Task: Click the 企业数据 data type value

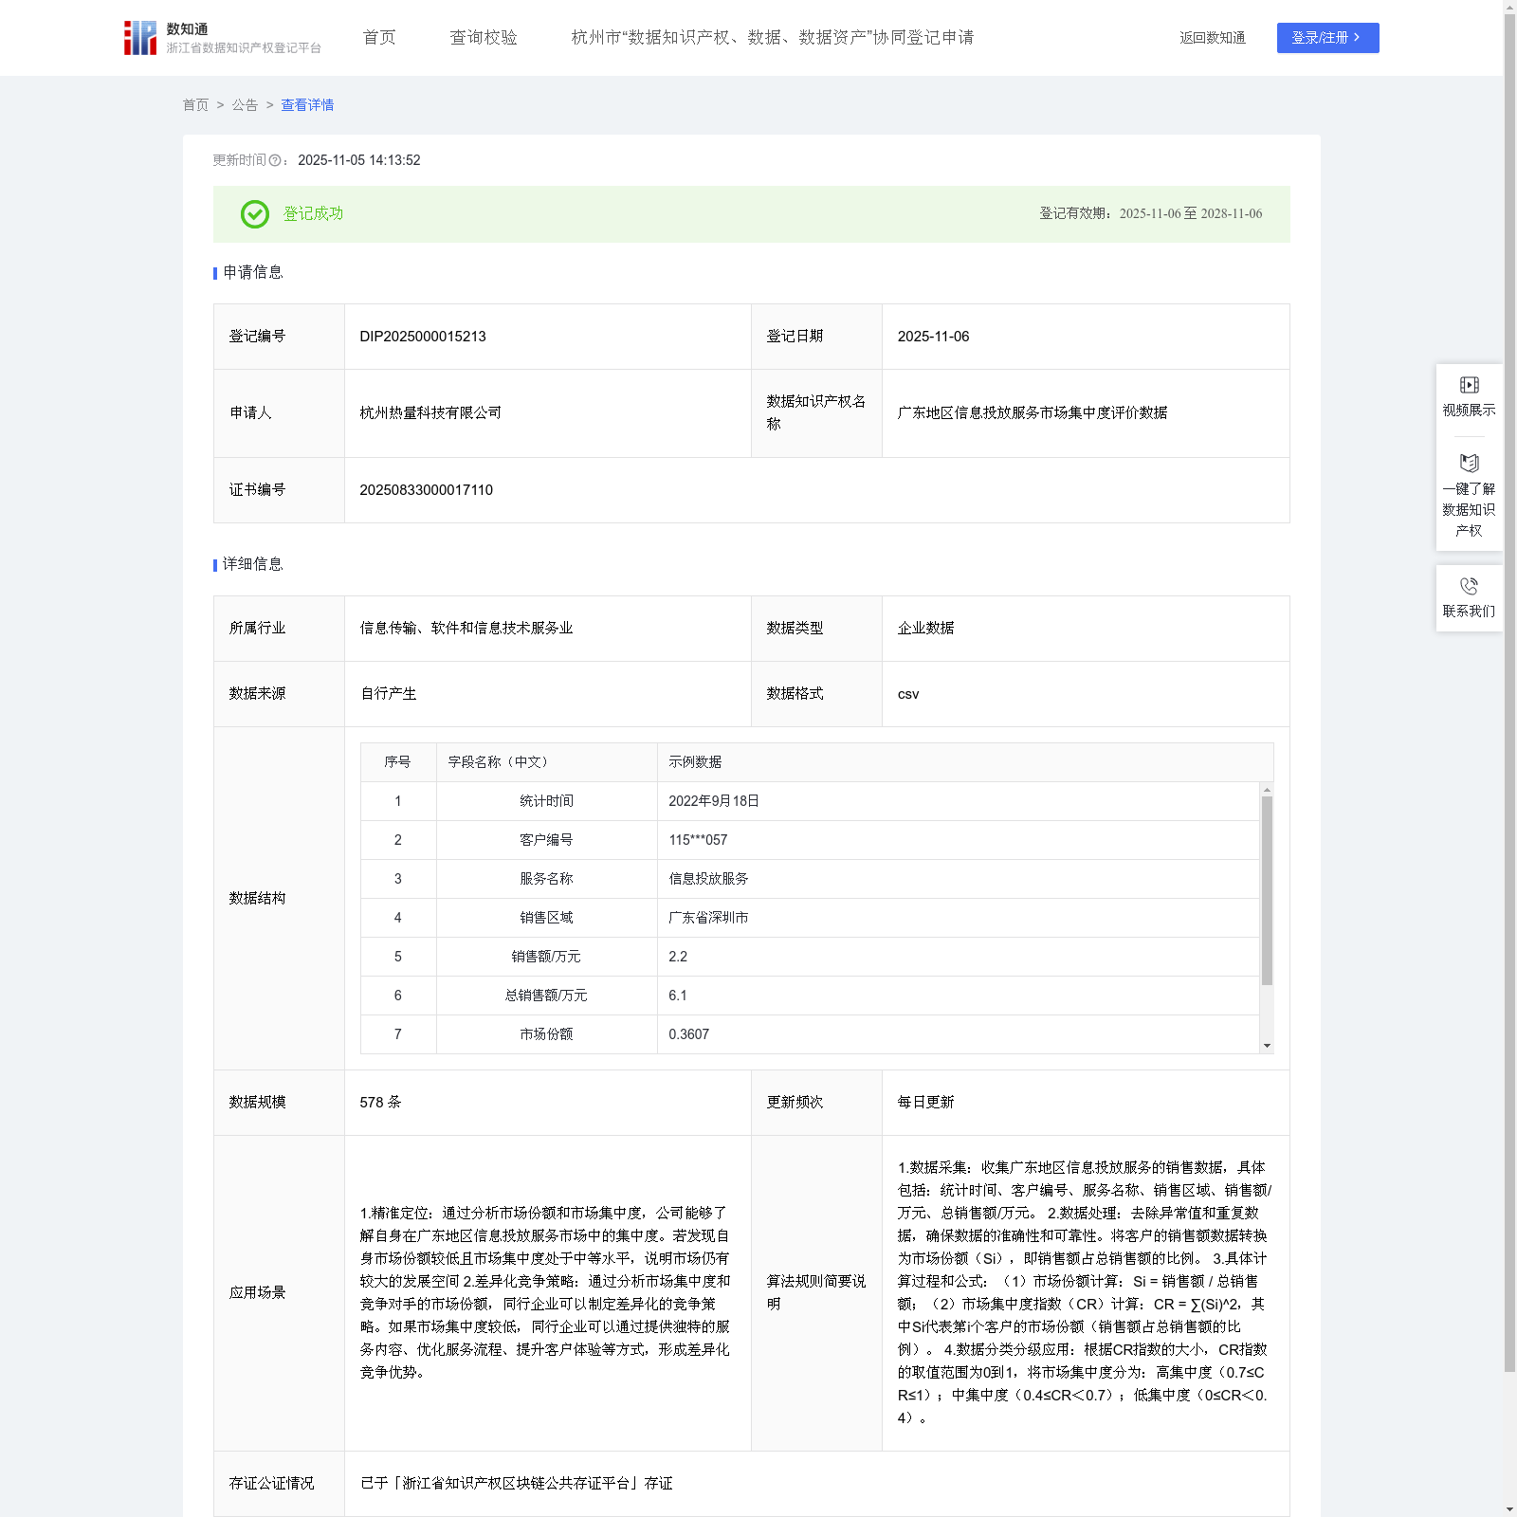Action: point(926,629)
